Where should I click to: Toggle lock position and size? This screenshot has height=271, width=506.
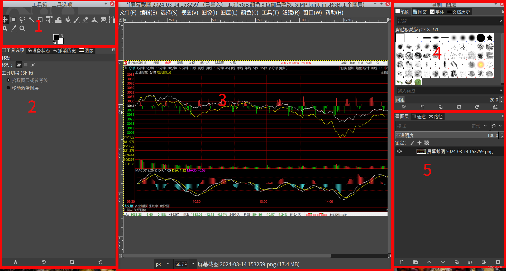419,143
